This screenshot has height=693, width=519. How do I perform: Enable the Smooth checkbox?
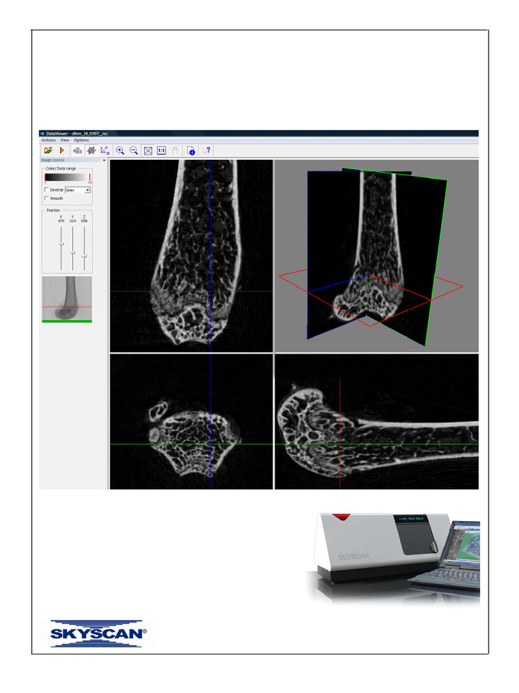tap(47, 198)
